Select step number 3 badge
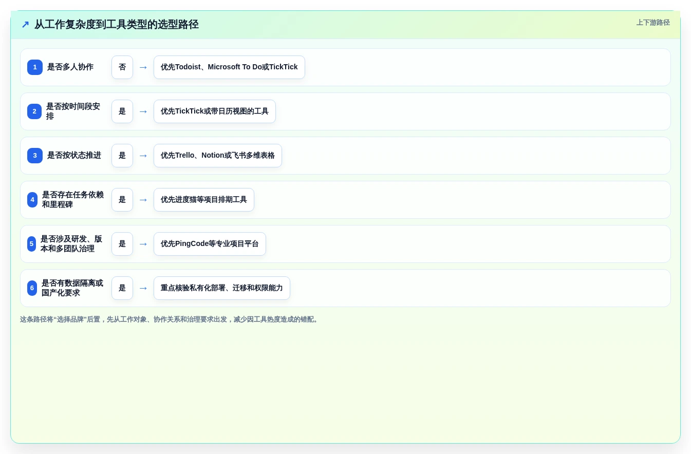This screenshot has height=454, width=691. pyautogui.click(x=35, y=156)
